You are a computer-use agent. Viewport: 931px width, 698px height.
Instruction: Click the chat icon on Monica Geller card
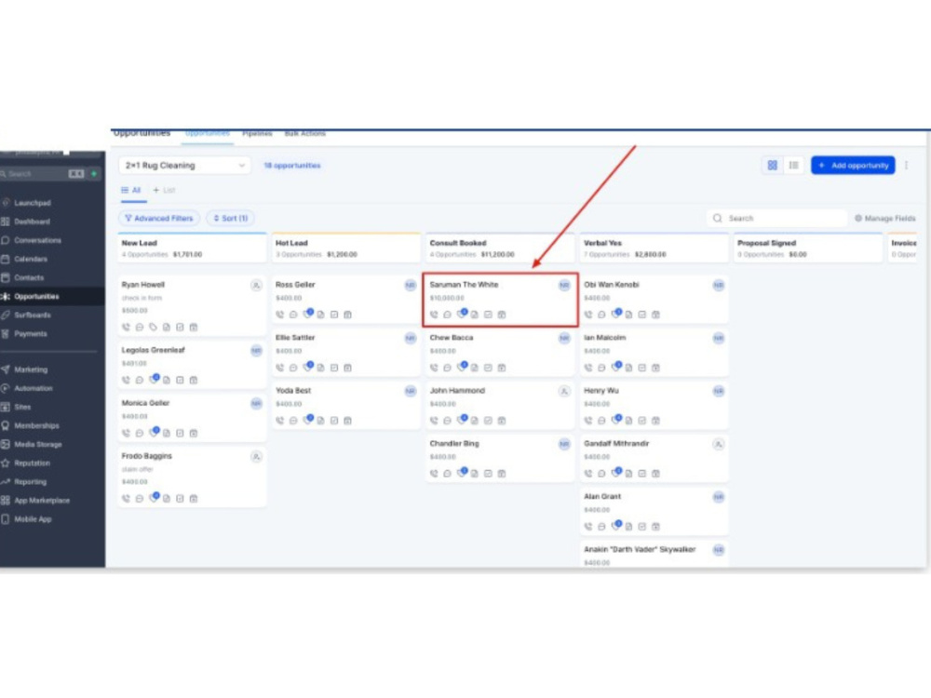[x=140, y=434]
